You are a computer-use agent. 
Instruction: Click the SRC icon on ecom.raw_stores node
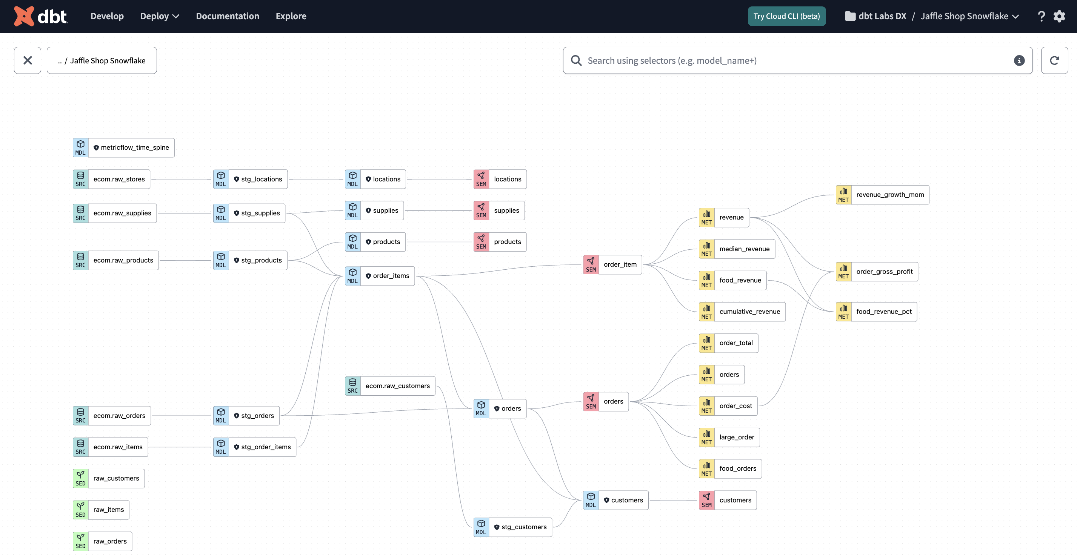point(80,179)
